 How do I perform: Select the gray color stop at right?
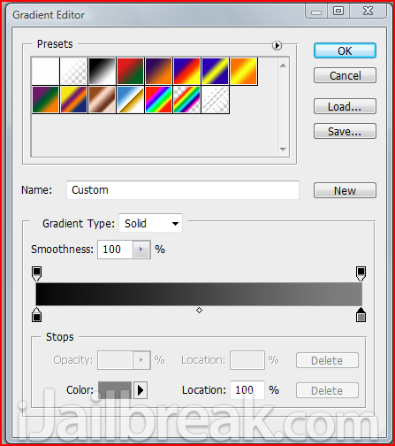361,314
